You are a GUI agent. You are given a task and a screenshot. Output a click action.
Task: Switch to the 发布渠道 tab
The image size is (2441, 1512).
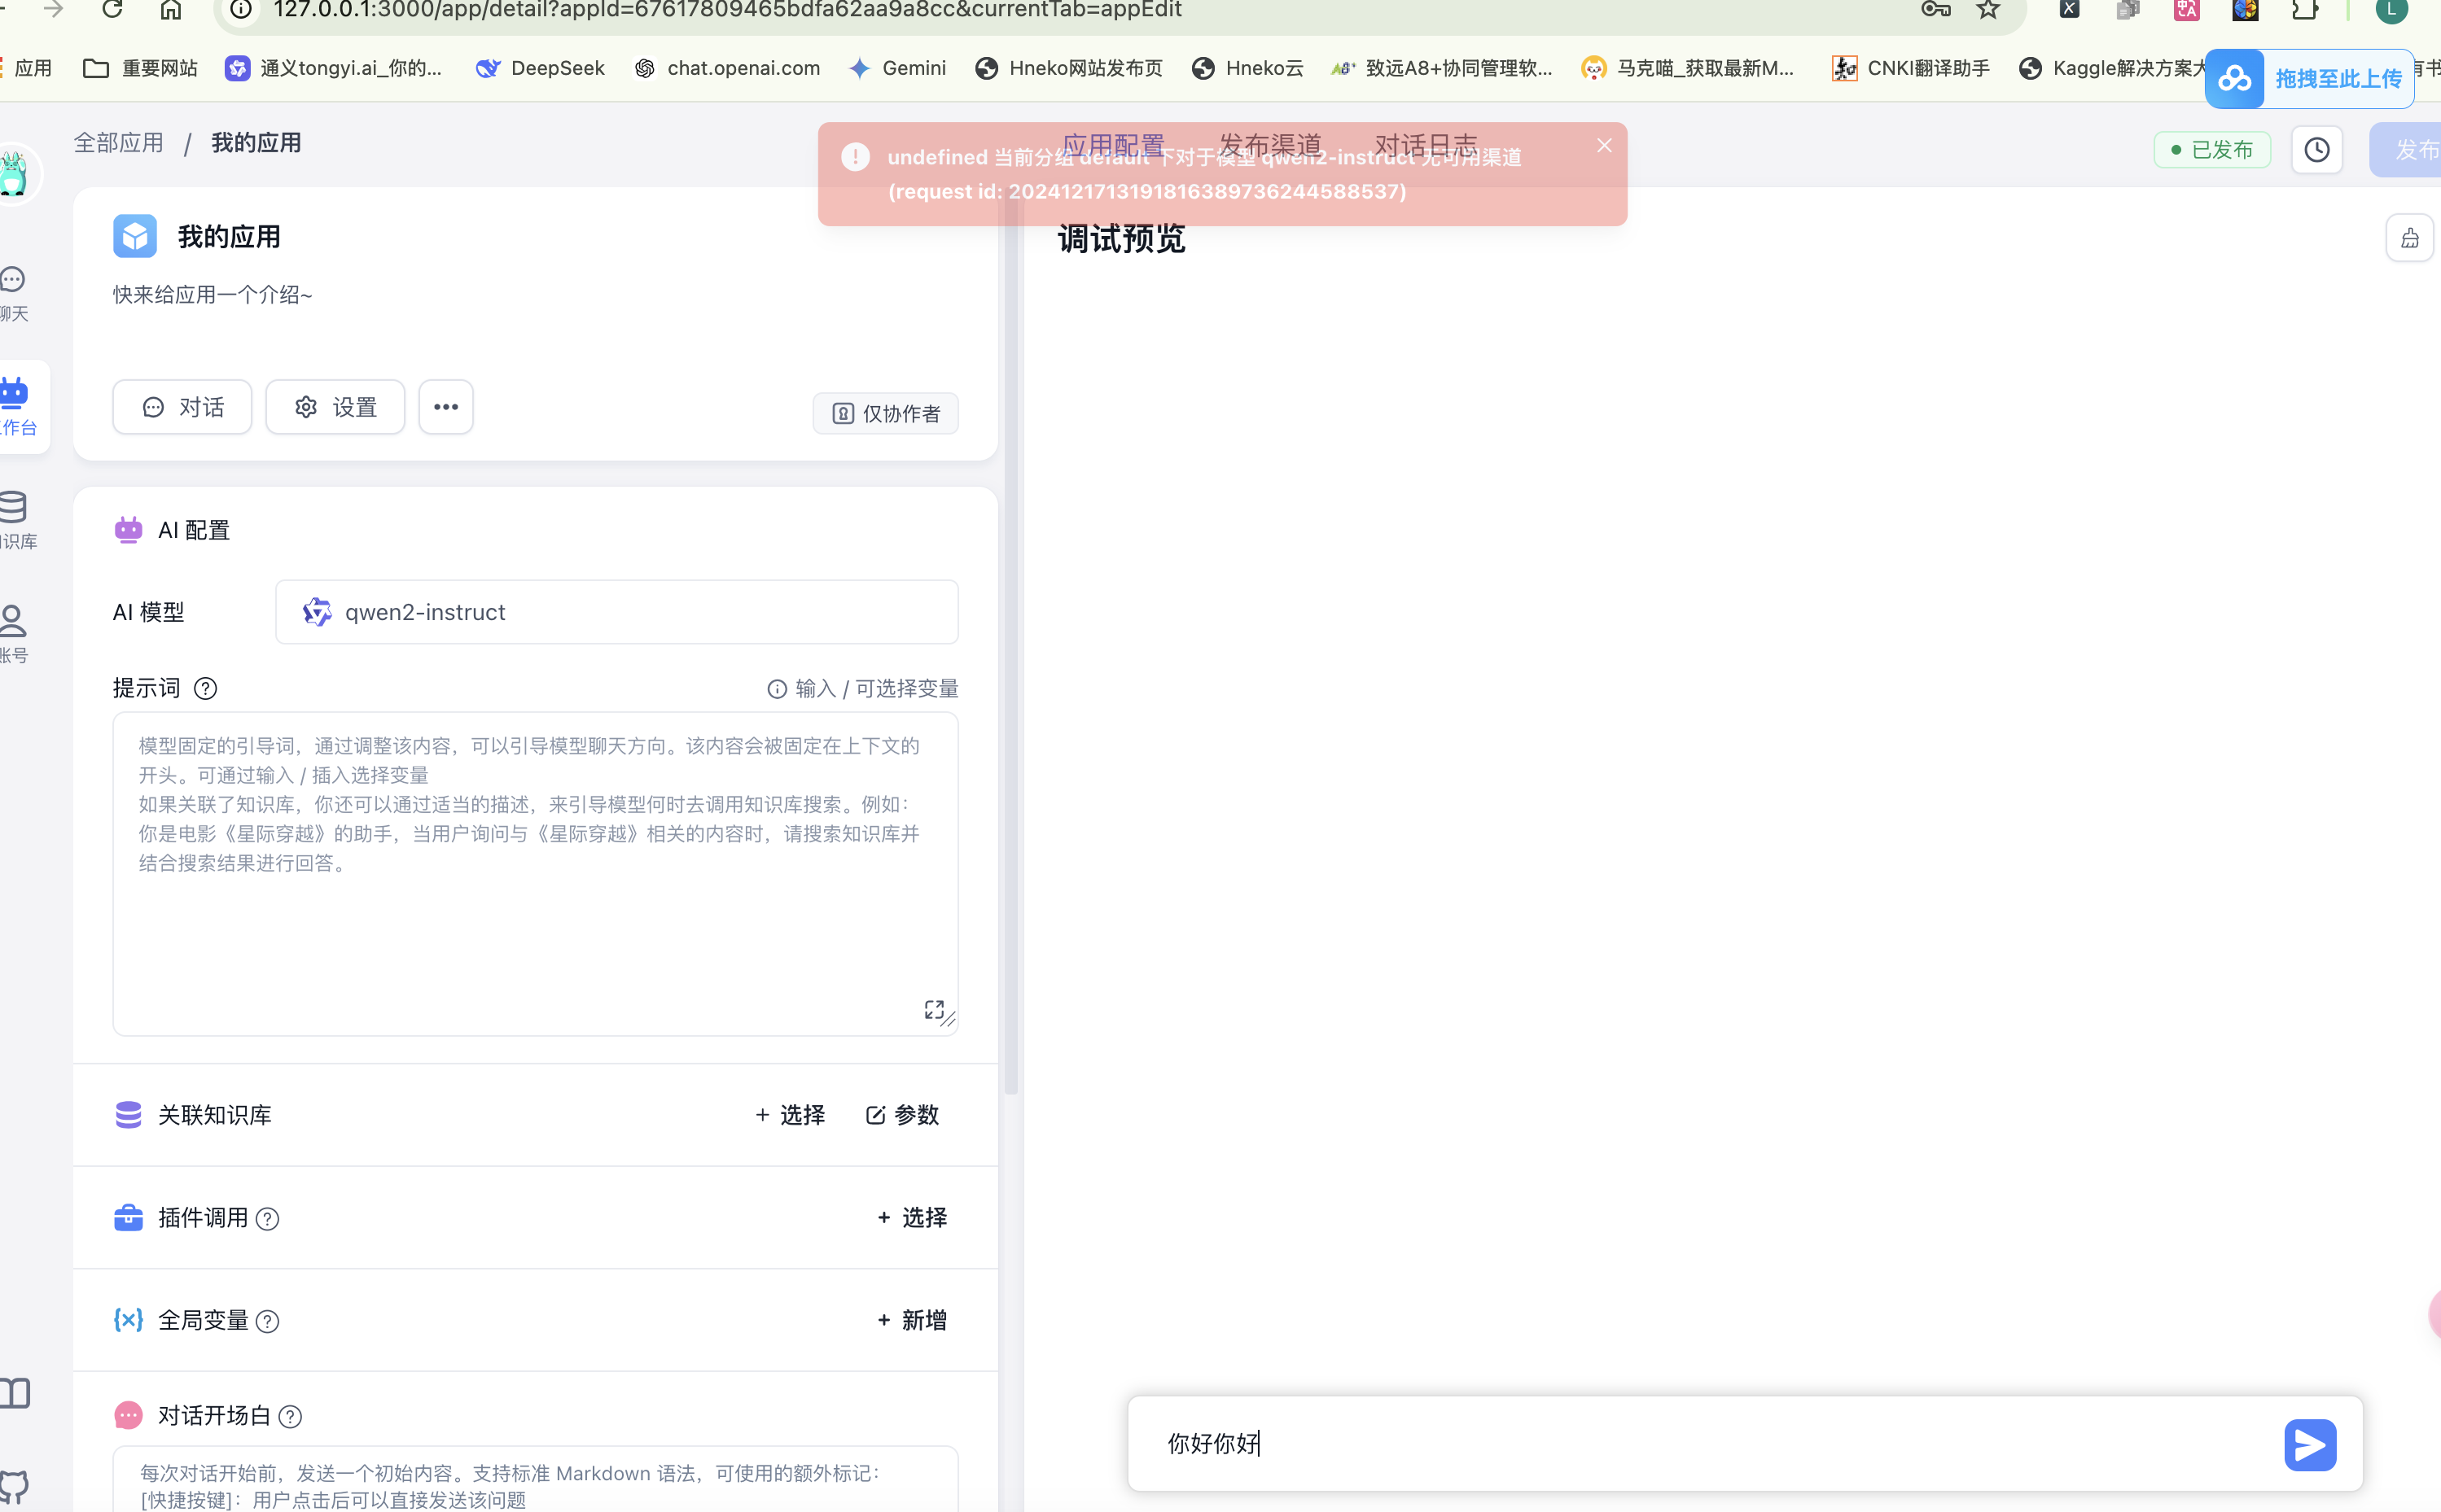(x=1269, y=146)
